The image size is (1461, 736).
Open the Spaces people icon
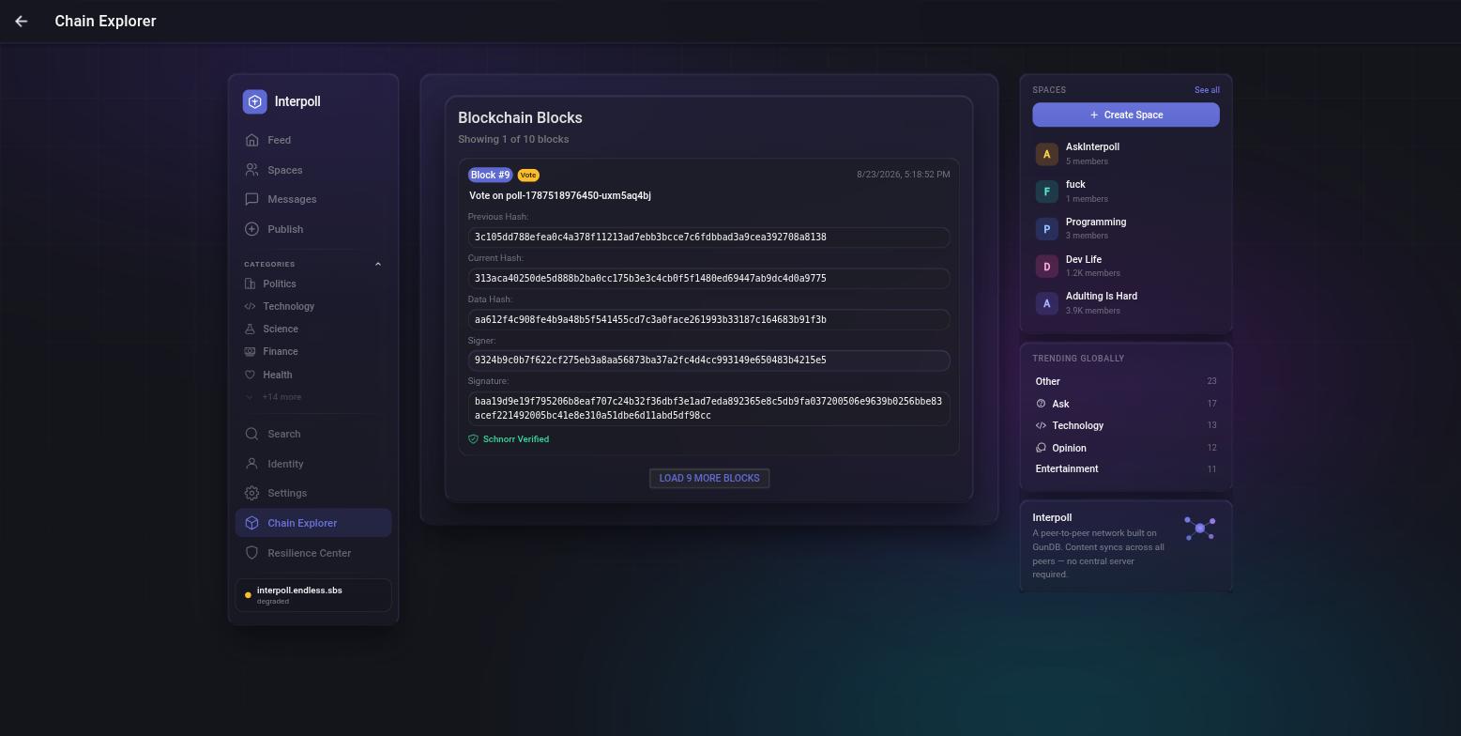(x=251, y=170)
